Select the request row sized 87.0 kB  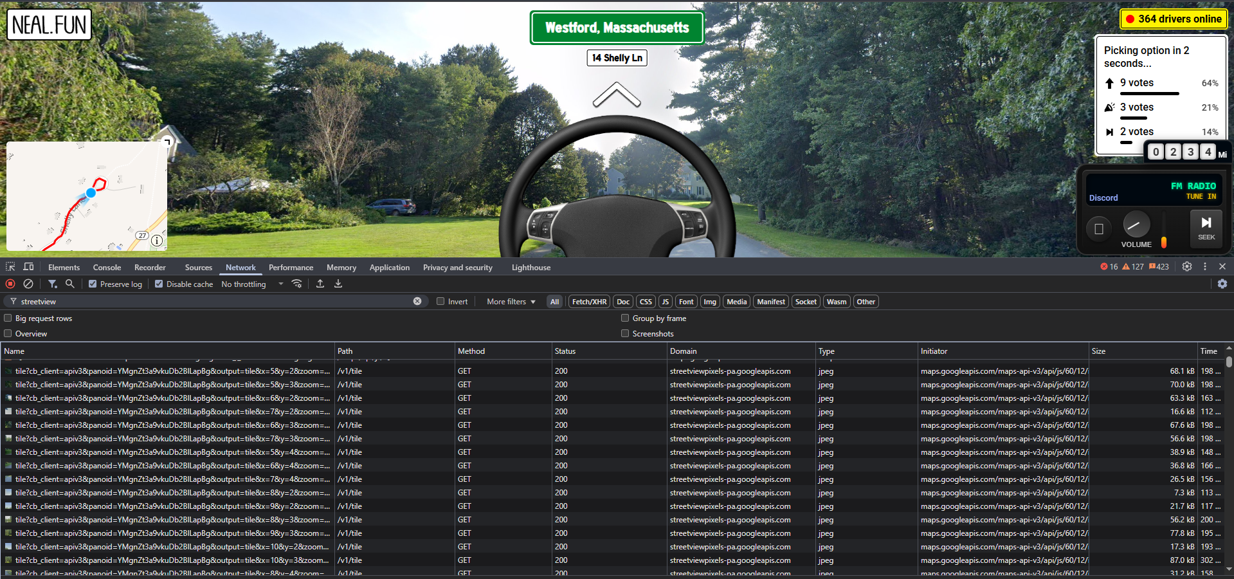tap(612, 560)
